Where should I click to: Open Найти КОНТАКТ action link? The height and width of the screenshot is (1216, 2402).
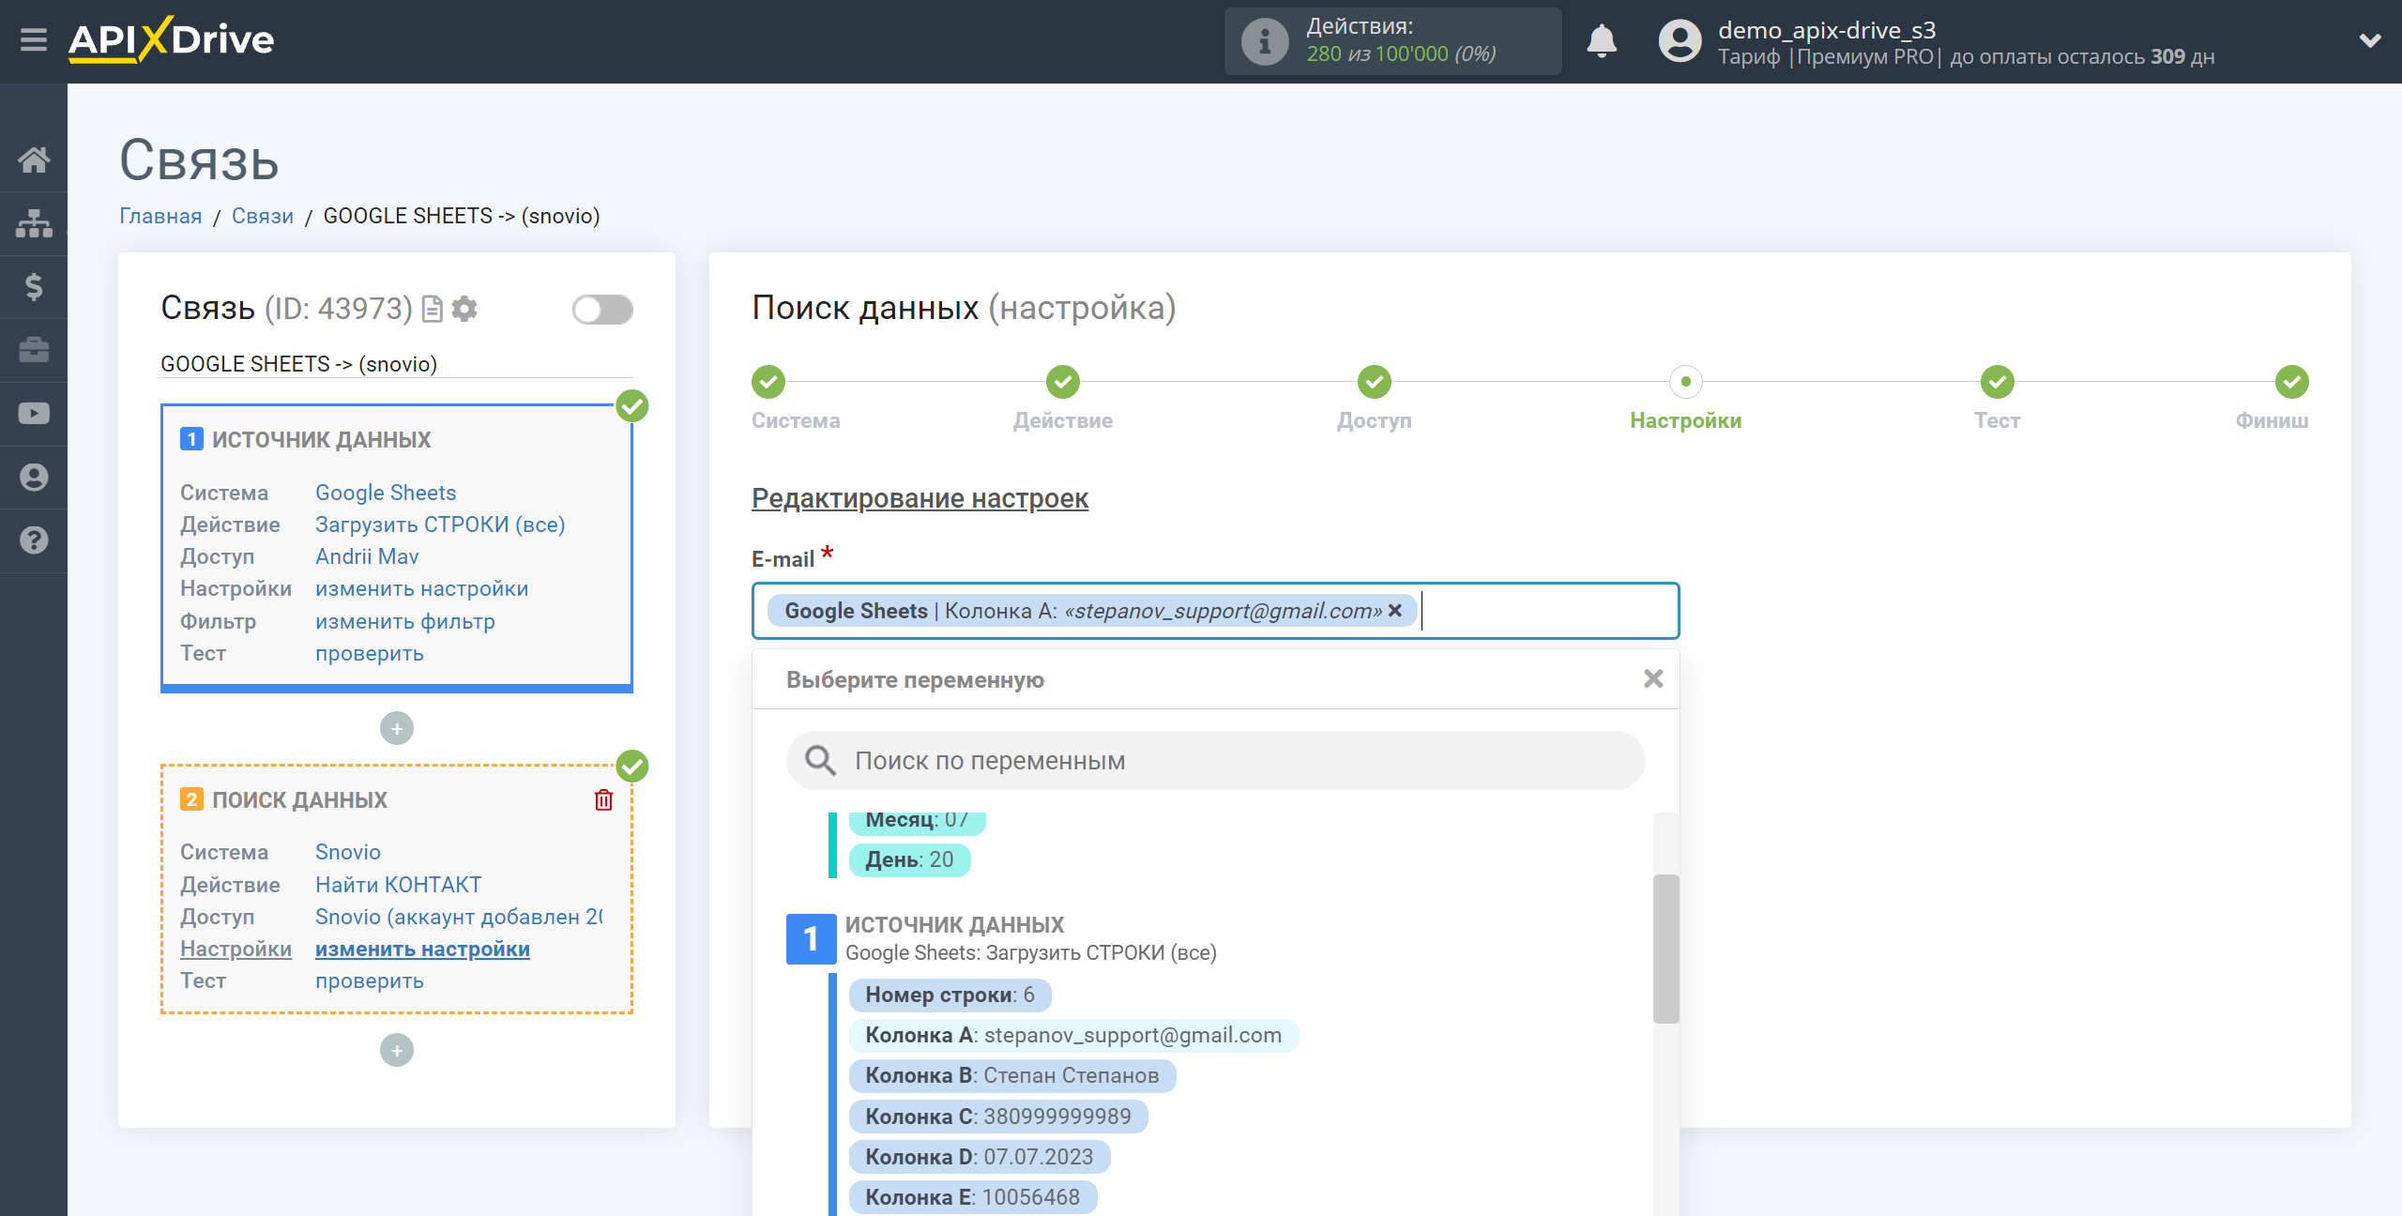coord(399,885)
